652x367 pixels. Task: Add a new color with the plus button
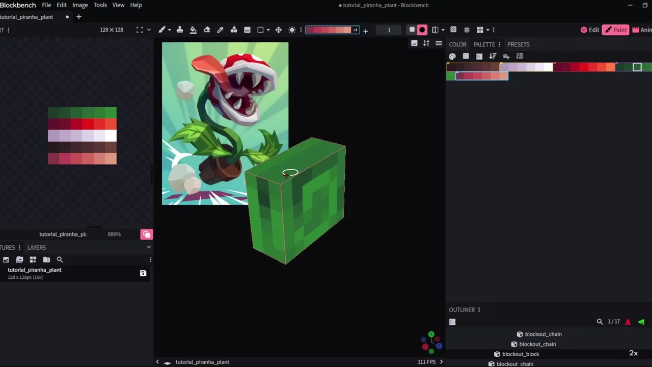pyautogui.click(x=365, y=31)
